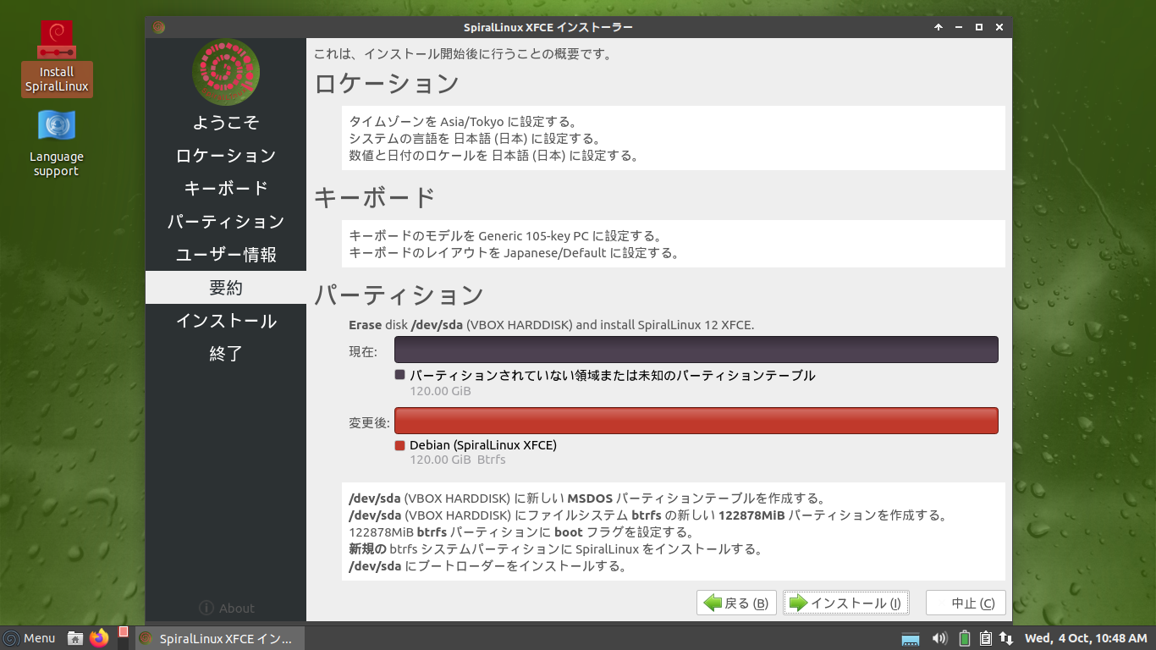Click the dark unpartitioned legend swatch
The height and width of the screenshot is (650, 1156).
tap(399, 374)
